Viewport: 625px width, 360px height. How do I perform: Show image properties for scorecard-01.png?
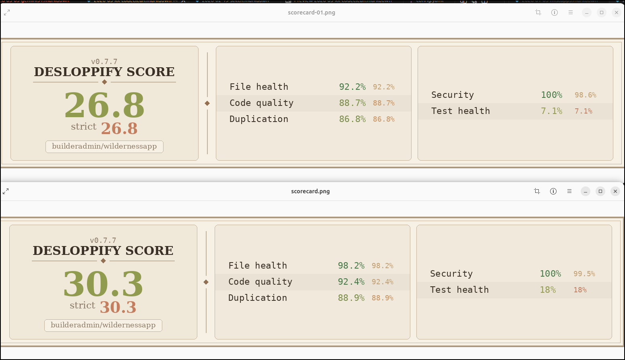(555, 12)
